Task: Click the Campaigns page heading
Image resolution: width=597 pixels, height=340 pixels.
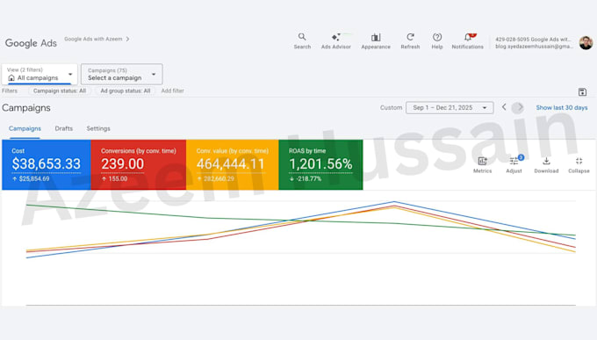Action: tap(26, 108)
